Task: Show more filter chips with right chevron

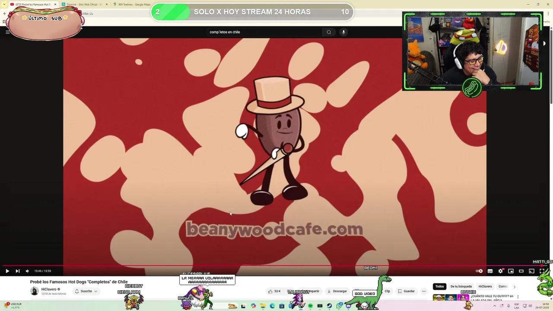Action: [x=514, y=287]
